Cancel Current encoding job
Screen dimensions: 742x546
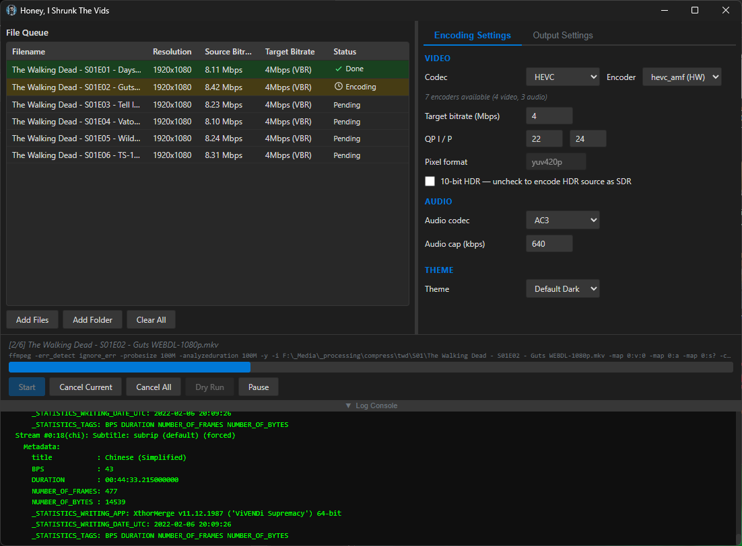pos(86,387)
